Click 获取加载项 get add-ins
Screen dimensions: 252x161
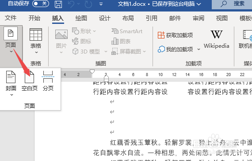coord(175,35)
